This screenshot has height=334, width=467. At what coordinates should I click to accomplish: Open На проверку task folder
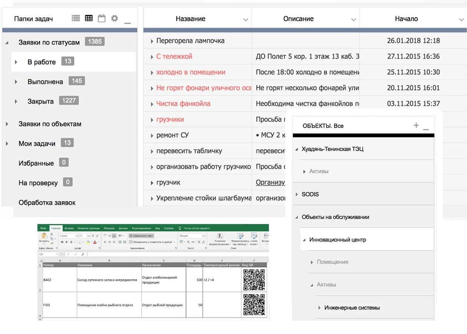click(x=38, y=183)
